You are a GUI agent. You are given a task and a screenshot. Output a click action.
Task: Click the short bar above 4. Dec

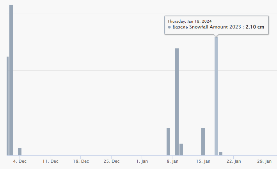pyautogui.click(x=20, y=151)
